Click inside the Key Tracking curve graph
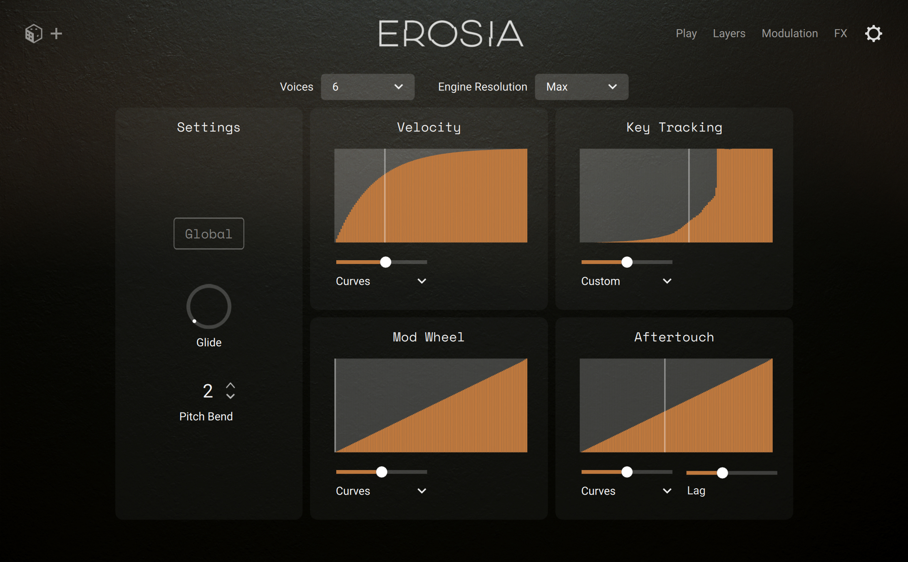 (x=676, y=196)
